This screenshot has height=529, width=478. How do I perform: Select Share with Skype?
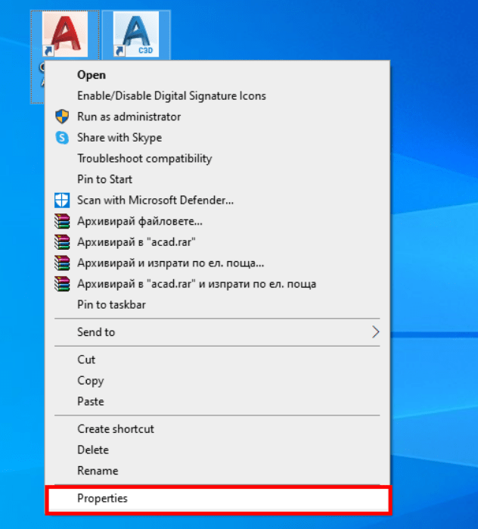(x=217, y=138)
